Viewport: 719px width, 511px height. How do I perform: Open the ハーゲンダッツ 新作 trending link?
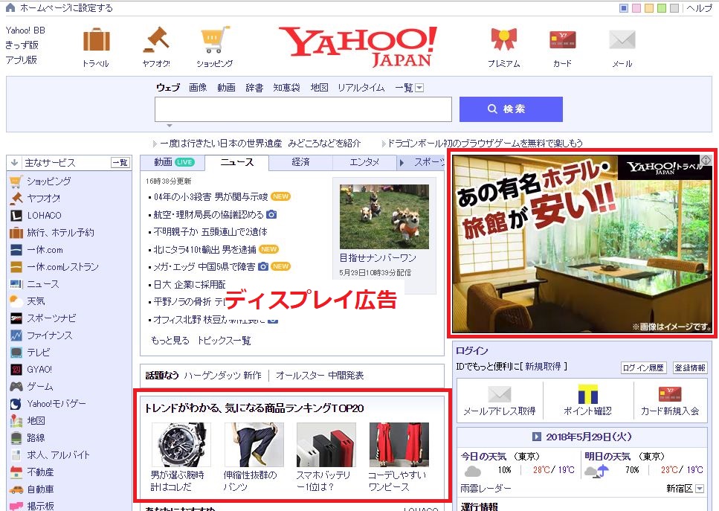point(223,376)
